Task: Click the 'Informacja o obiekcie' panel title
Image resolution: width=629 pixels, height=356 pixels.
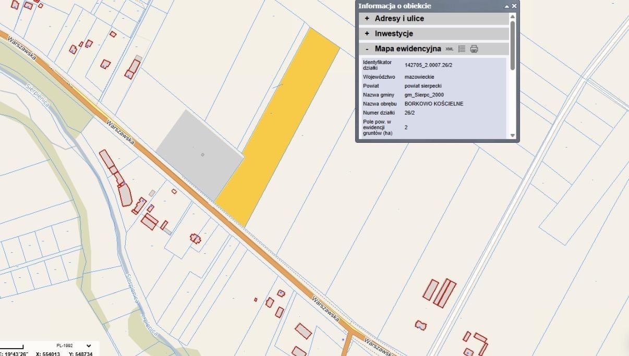Action: click(395, 6)
